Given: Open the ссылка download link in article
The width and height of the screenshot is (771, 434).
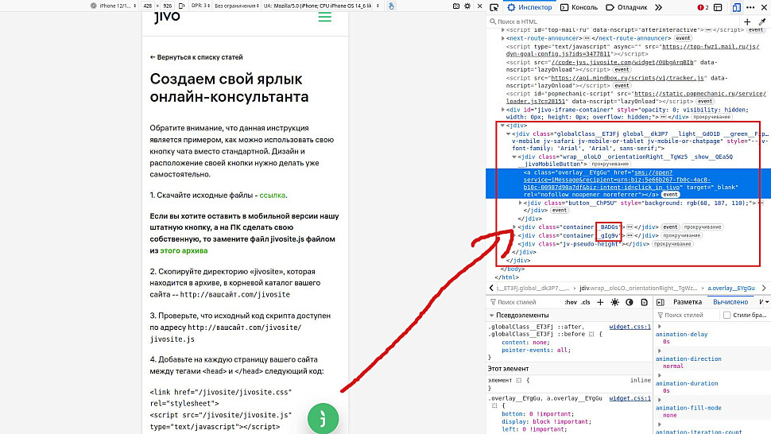Looking at the screenshot, I should click(273, 195).
